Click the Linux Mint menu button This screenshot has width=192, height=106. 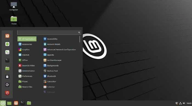pos(3,103)
